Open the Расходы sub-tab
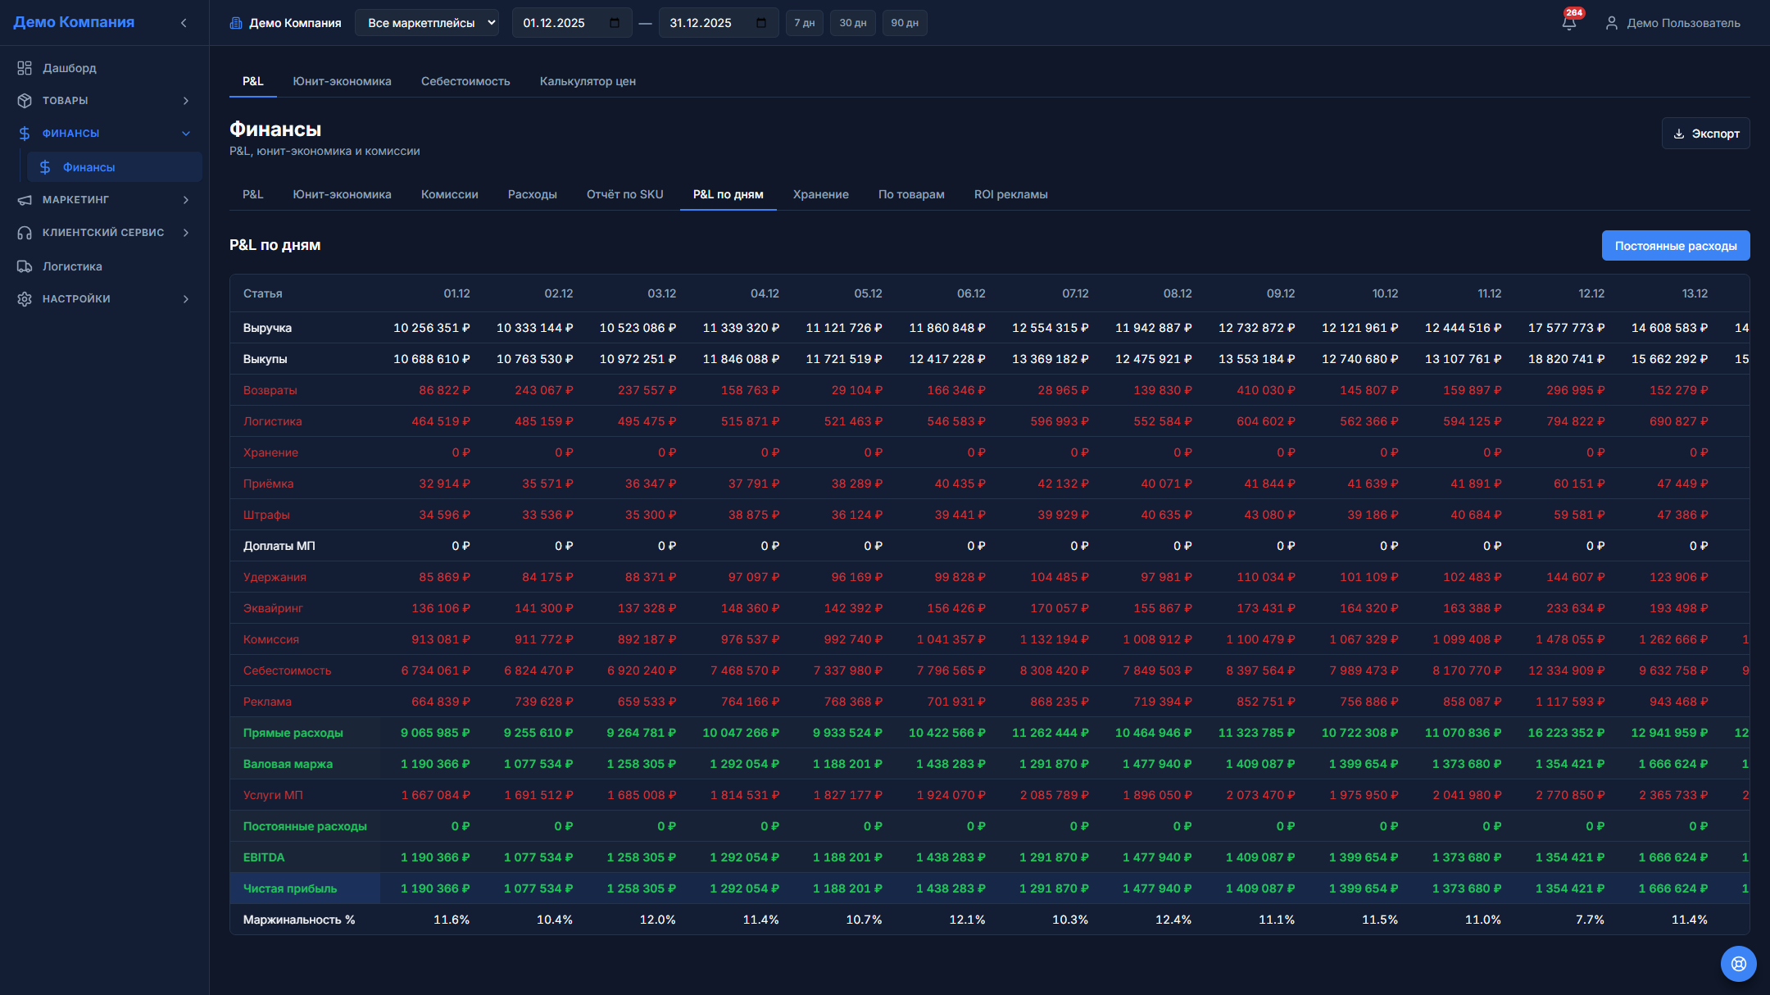This screenshot has width=1770, height=995. click(532, 194)
